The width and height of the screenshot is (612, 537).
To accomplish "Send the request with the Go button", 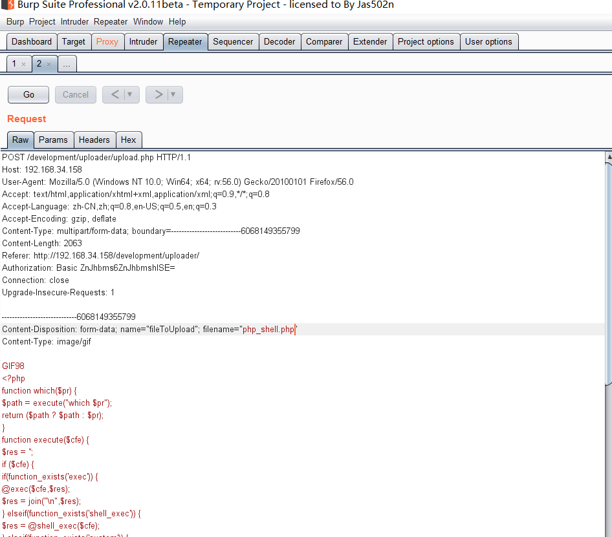I will coord(28,95).
